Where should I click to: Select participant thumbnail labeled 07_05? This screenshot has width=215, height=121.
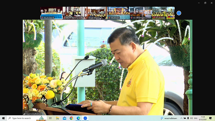163,13
